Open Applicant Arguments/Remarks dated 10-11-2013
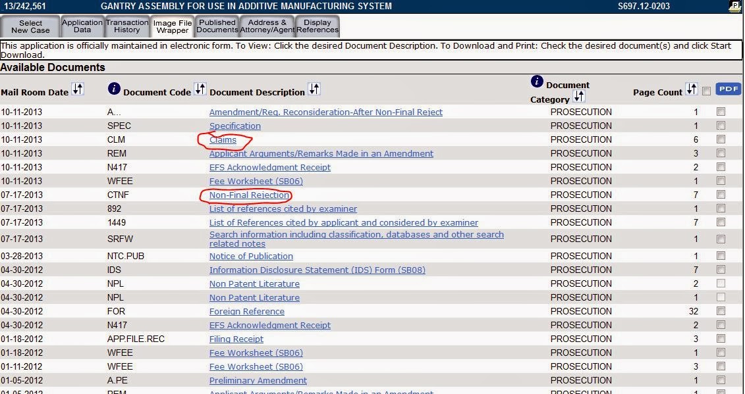This screenshot has height=394, width=745. (x=321, y=153)
